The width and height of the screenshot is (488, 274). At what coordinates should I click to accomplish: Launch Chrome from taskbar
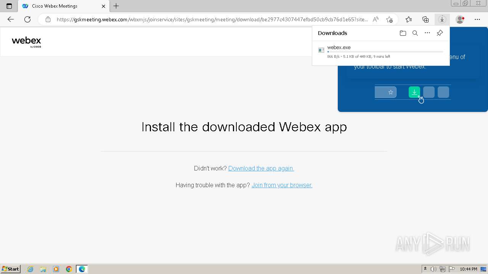point(69,269)
